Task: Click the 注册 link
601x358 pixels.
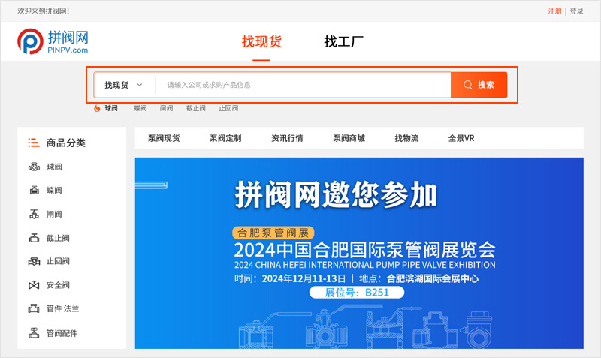Action: [554, 11]
